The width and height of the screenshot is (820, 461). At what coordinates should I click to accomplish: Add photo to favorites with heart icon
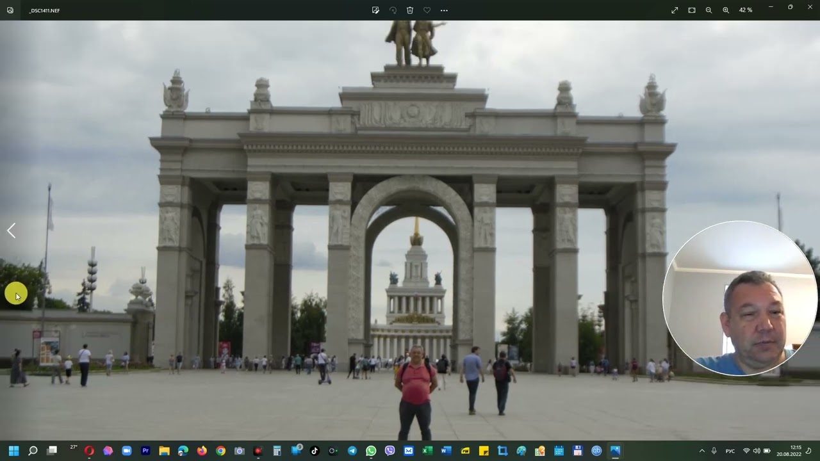click(427, 10)
